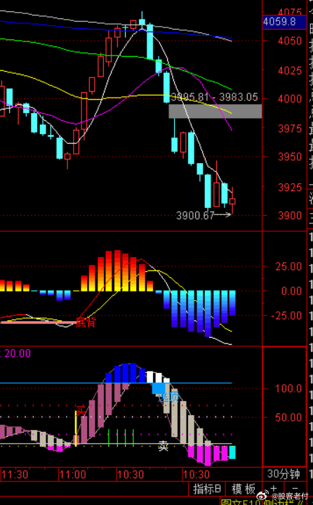Open the 模板 template tab
Viewport: 313px width, 505px height.
tap(244, 490)
